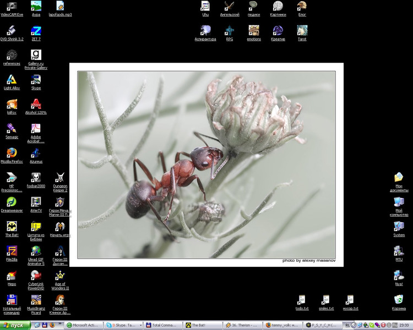
Task: Click the ant wallpaper image
Action: click(x=206, y=165)
